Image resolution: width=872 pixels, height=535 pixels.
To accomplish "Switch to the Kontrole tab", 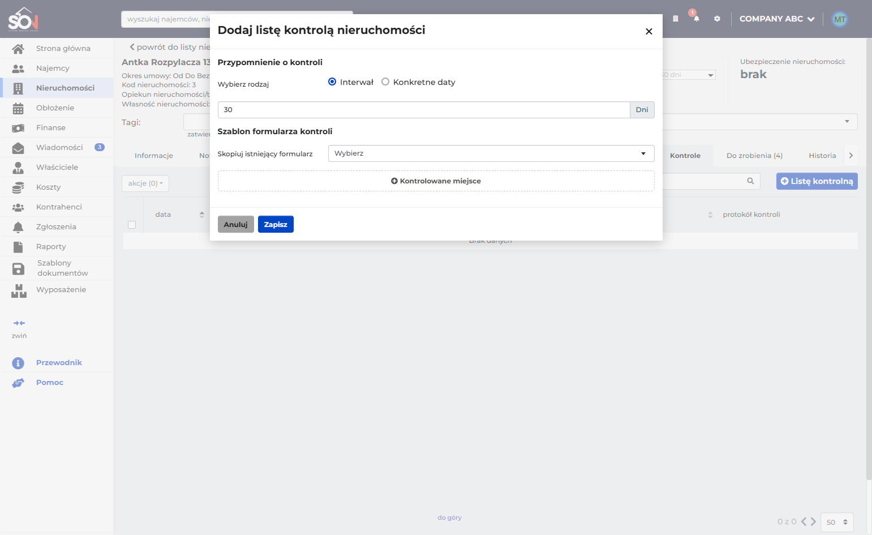I will click(685, 156).
